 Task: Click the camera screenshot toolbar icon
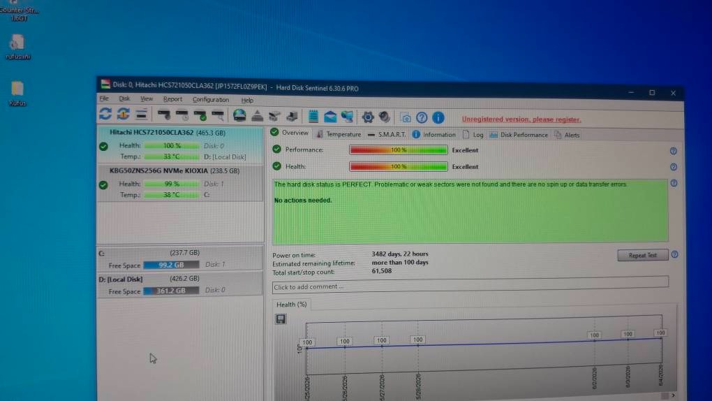(406, 118)
